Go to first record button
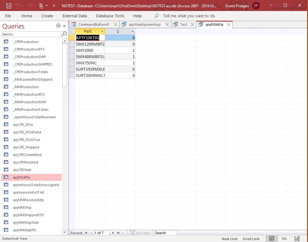Viewport: 308px width, 242px height. click(x=86, y=233)
